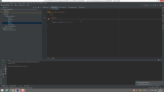This screenshot has width=164, height=92.
Task: Click the Pin Tab icon in Run panel
Action: (3, 77)
